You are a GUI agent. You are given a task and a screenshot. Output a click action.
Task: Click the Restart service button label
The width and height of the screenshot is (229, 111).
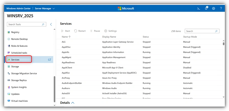82,31
